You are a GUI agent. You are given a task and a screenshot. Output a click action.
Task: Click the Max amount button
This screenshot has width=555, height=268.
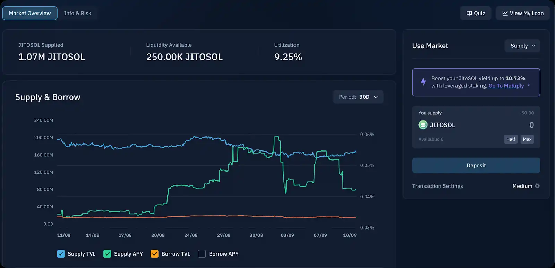point(527,139)
